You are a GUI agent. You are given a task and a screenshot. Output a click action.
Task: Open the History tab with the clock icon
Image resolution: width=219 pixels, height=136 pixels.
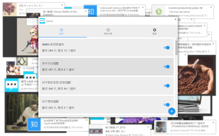pyautogui.click(x=108, y=31)
